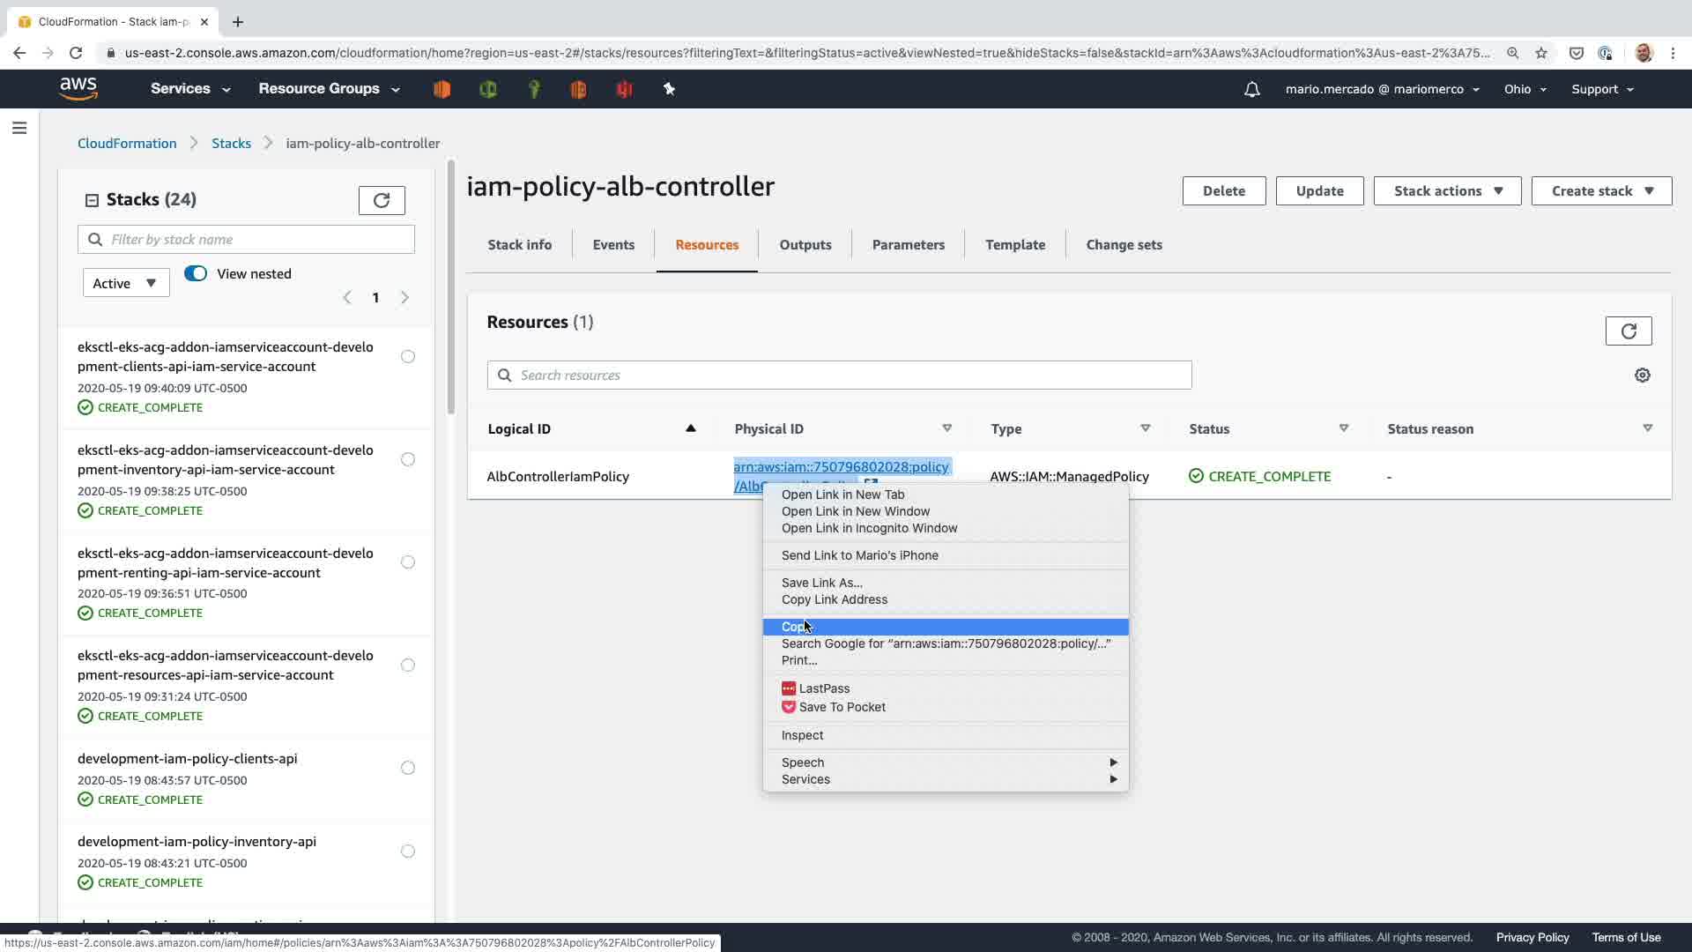The width and height of the screenshot is (1692, 952).
Task: Select the development-iam-policy-clients-api stack radio
Action: pos(408,768)
